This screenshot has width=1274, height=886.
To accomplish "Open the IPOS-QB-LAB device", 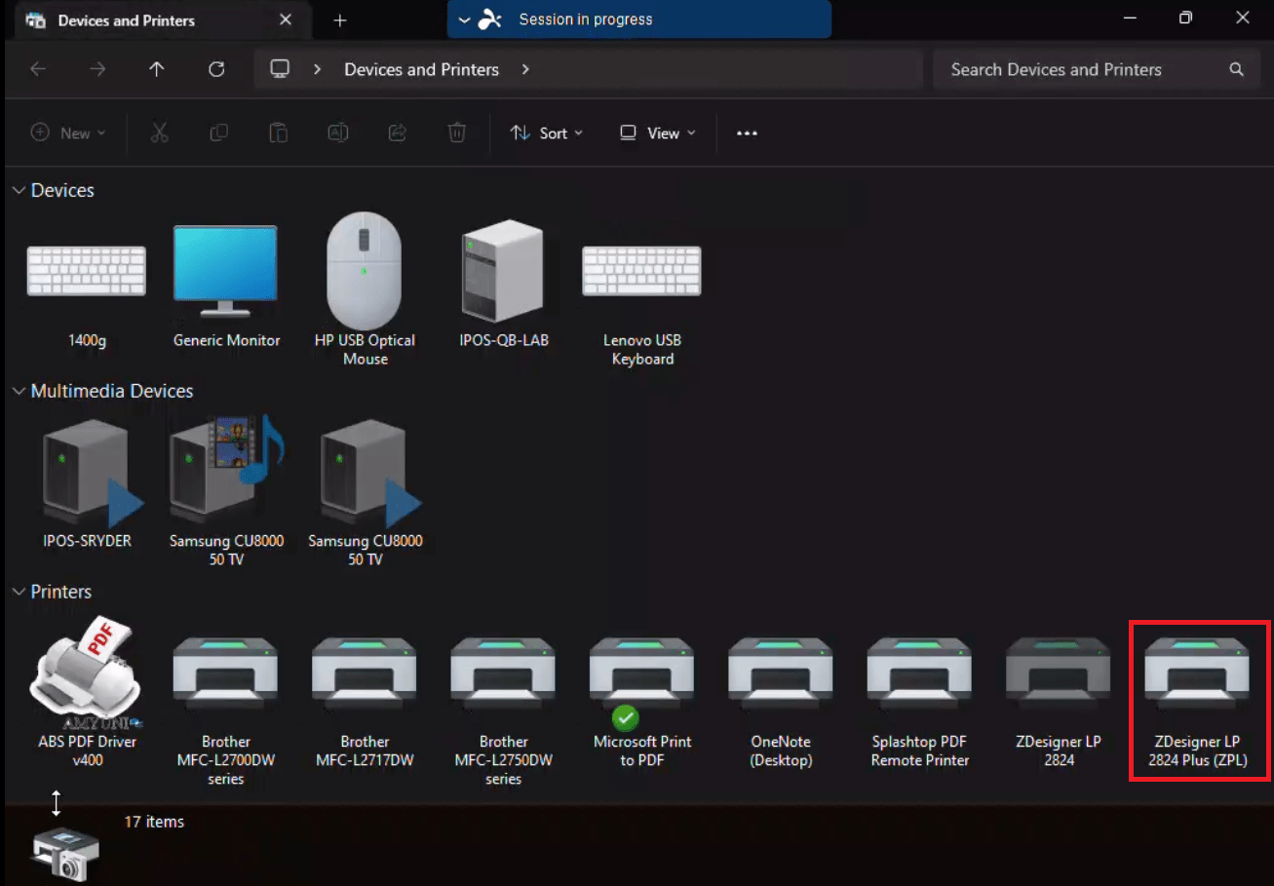I will pos(503,271).
